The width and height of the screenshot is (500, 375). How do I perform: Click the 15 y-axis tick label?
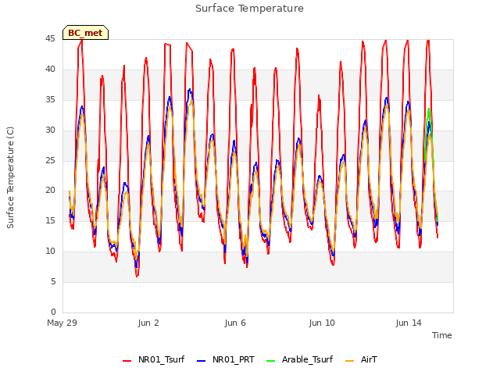click(50, 220)
